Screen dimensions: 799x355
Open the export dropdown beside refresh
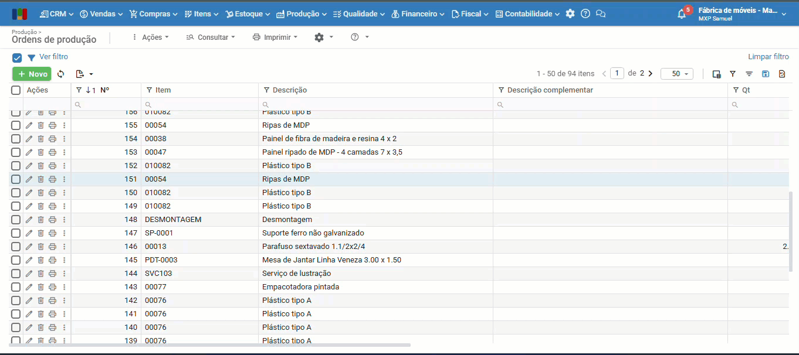click(84, 74)
